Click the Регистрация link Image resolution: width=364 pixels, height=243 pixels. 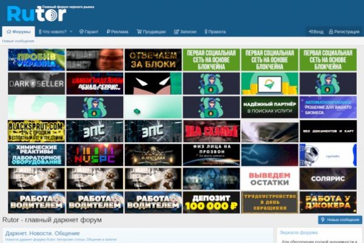point(346,32)
